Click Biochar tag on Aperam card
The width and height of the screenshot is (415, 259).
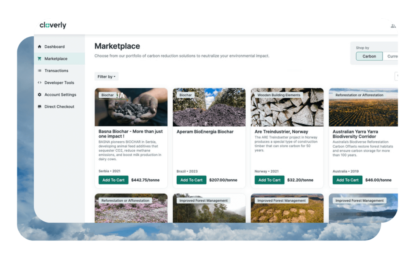coord(186,95)
